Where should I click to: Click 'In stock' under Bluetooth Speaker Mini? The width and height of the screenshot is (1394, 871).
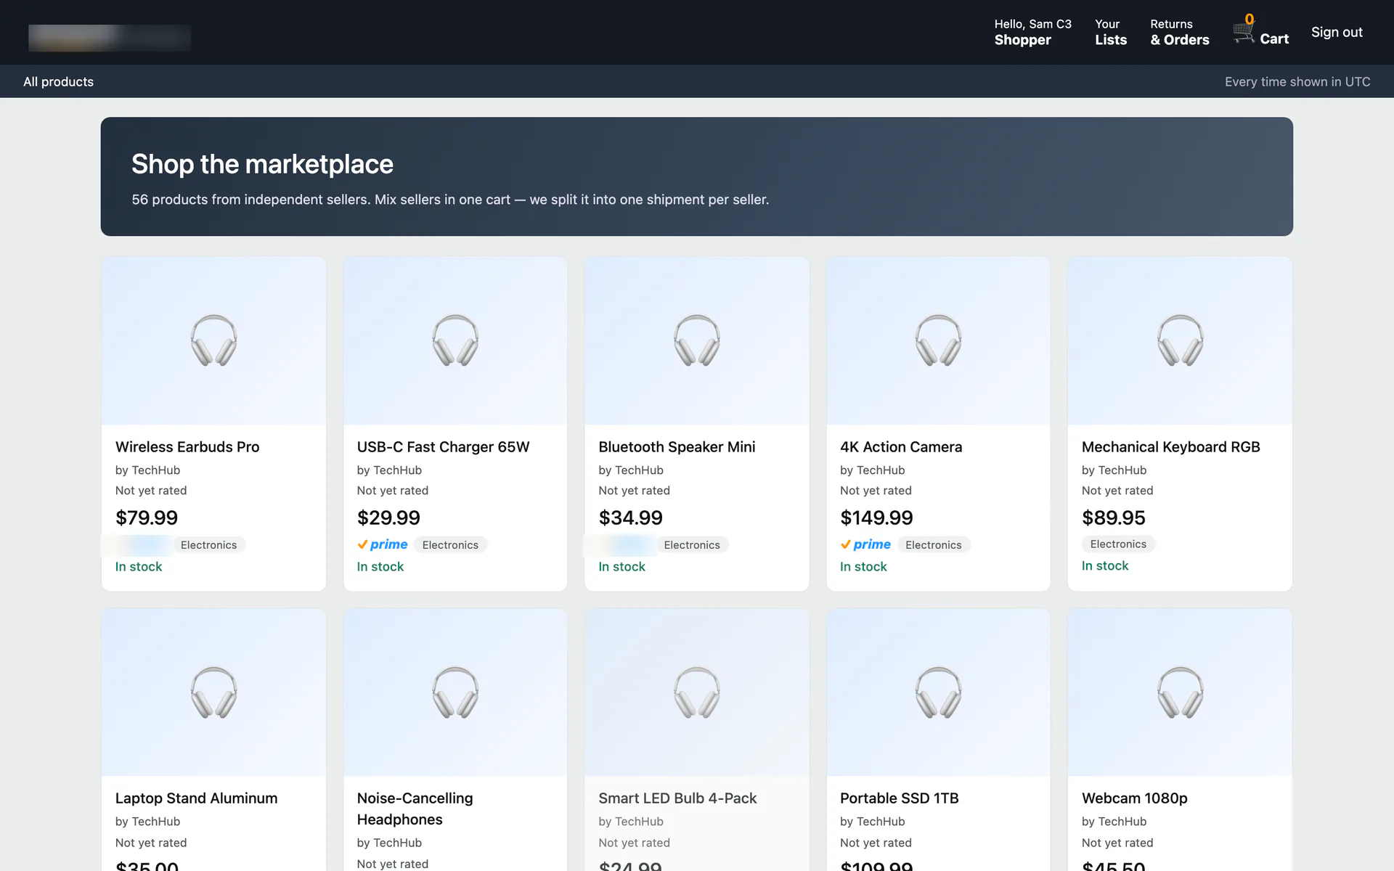[x=621, y=567]
